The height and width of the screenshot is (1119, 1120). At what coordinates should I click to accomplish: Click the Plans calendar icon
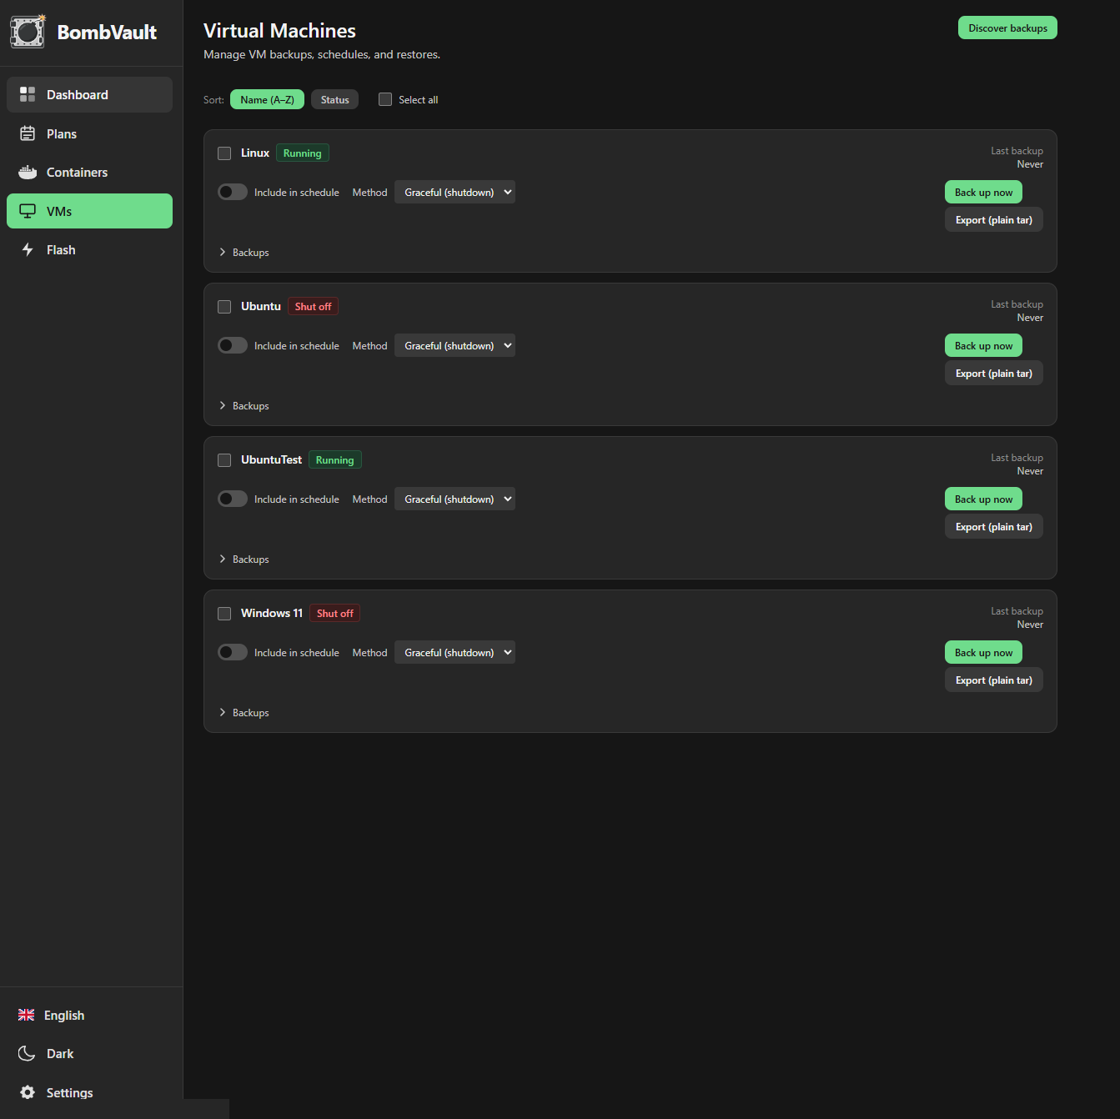pos(28,133)
